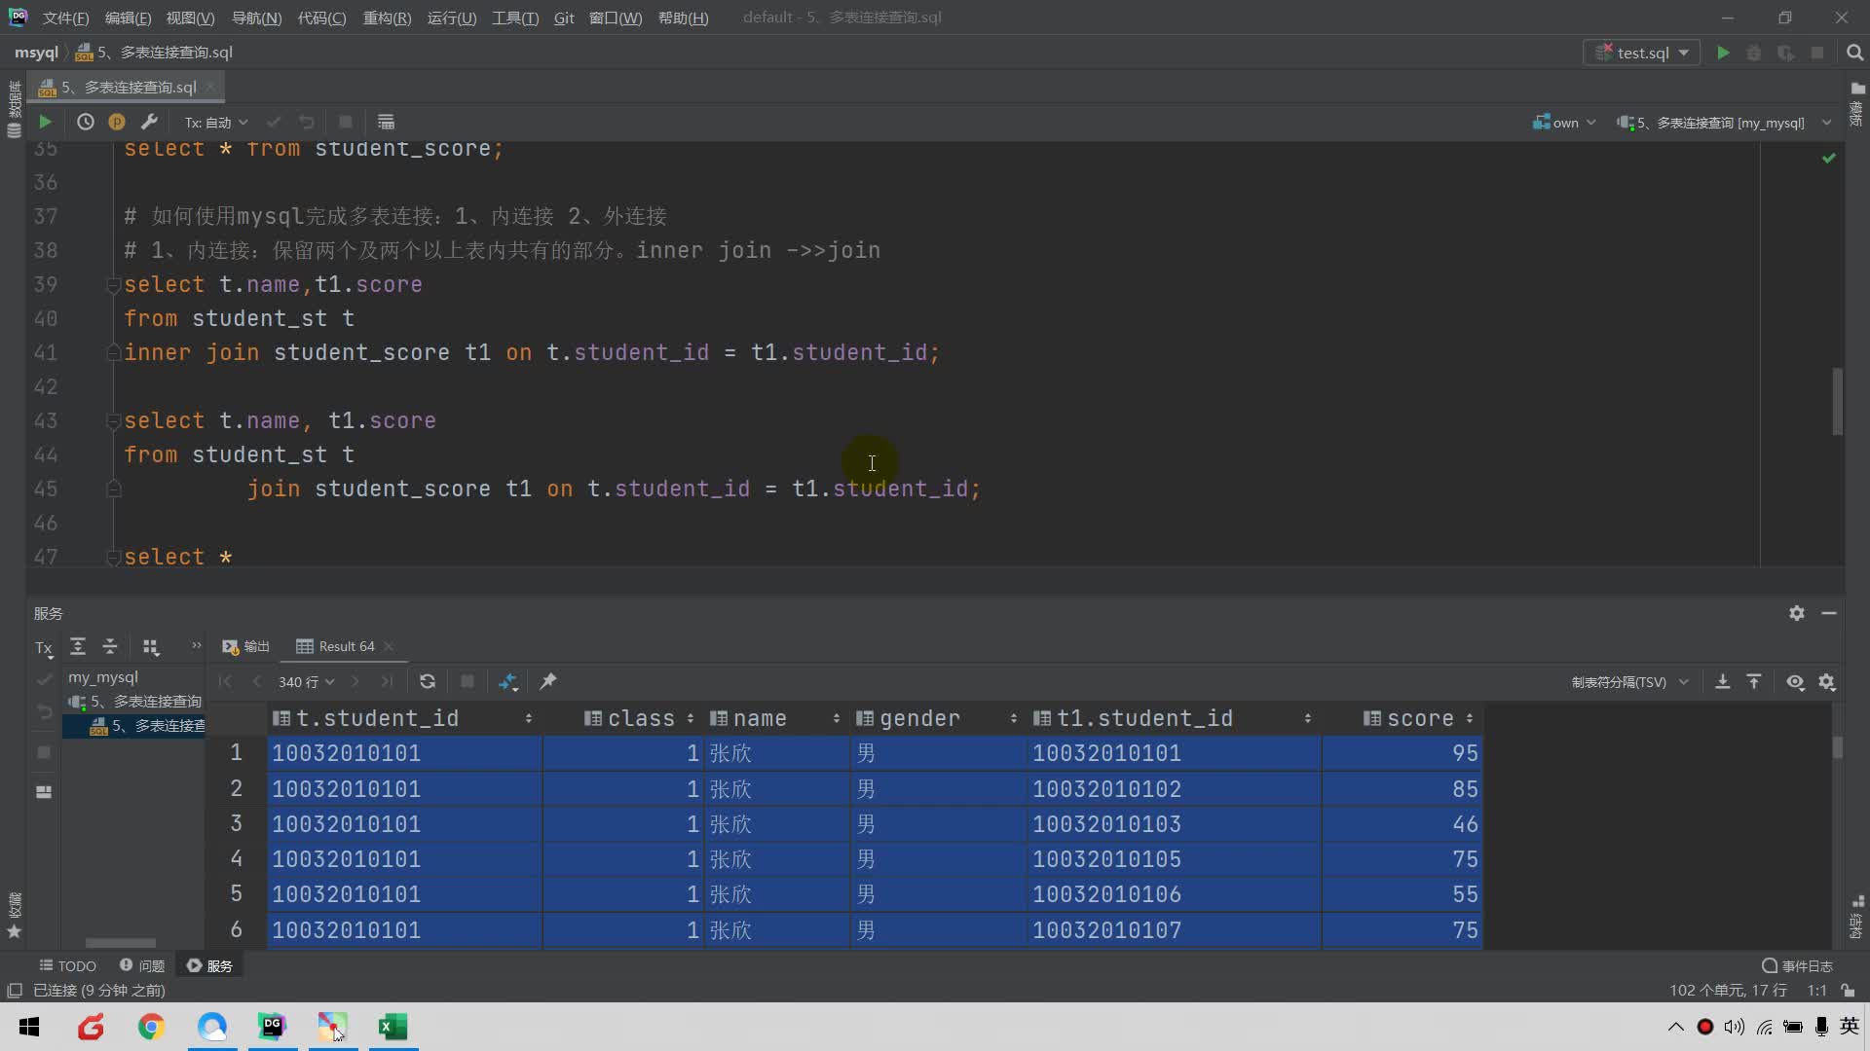Click the editor vertical scrollbar thumb
Screen dimensions: 1870x1051
tap(1838, 401)
